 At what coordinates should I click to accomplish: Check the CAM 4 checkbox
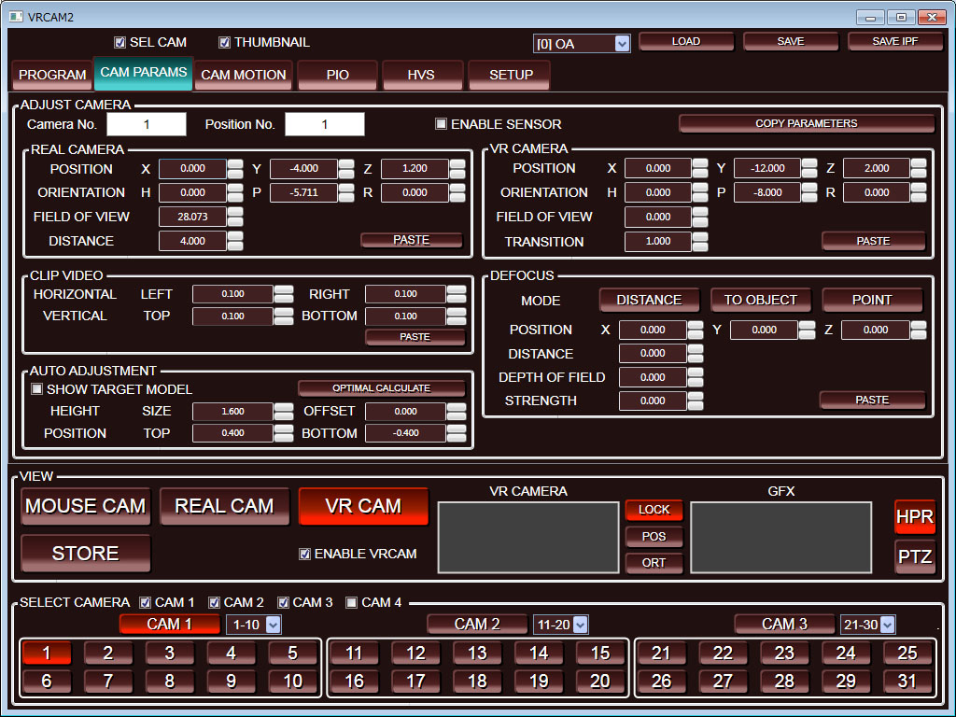click(352, 603)
